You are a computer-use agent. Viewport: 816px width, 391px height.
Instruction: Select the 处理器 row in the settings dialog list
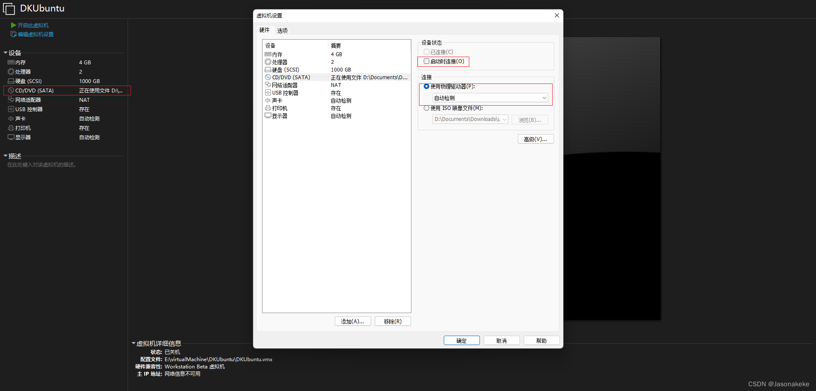[x=337, y=62]
